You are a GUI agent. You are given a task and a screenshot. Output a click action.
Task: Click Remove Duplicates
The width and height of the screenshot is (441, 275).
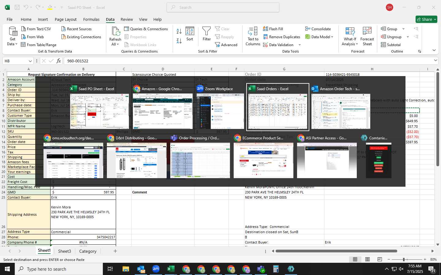click(281, 37)
